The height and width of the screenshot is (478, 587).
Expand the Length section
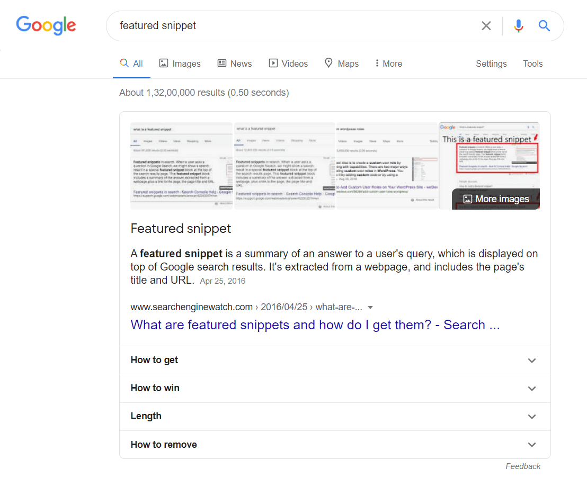click(x=335, y=416)
